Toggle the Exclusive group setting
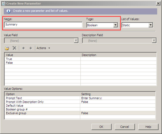 click(x=117, y=113)
